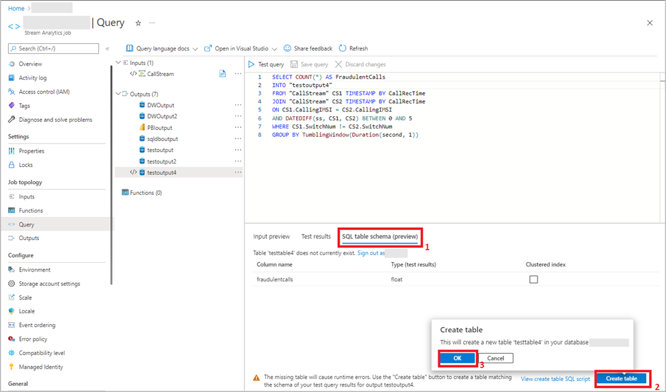This screenshot has height=392, width=666.
Task: Confirm table creation with OK button
Action: 457,358
